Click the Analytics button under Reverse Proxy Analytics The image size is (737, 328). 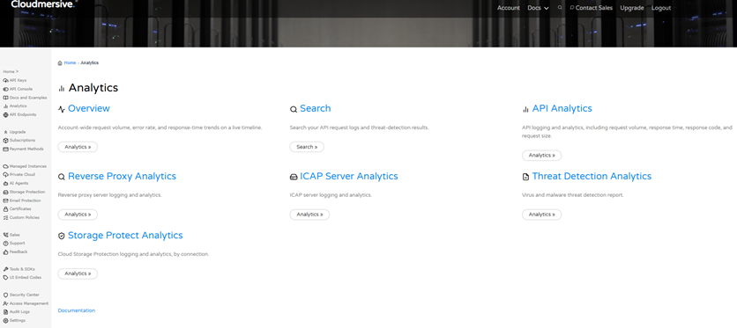(78, 215)
